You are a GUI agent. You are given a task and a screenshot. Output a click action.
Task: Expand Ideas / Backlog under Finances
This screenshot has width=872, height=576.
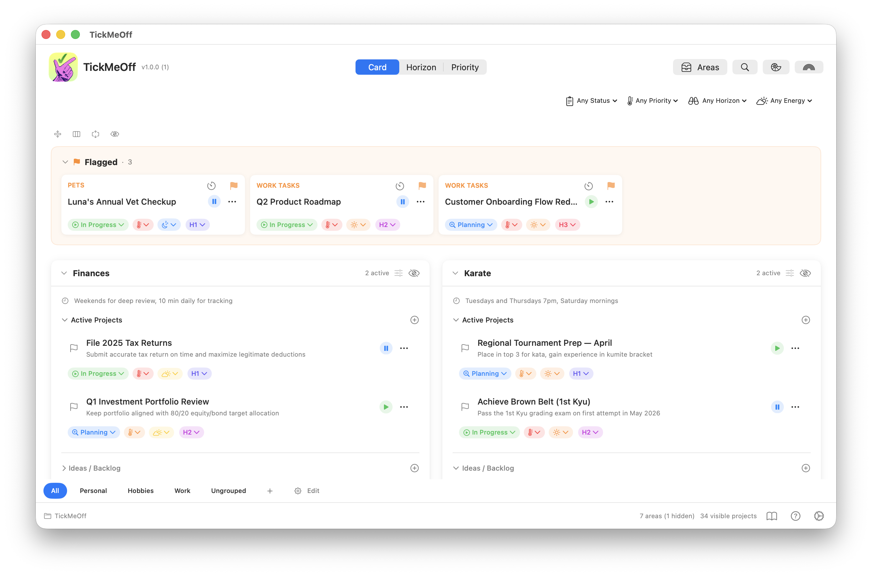(64, 468)
